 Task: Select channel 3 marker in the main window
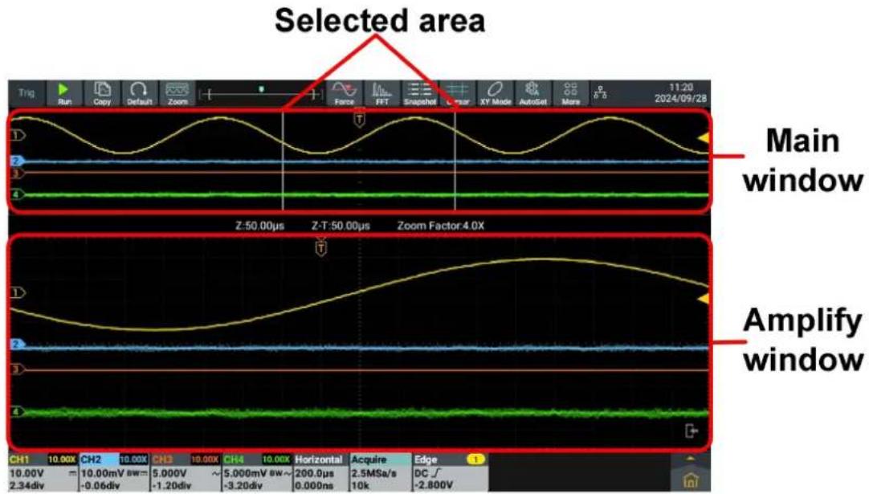(x=17, y=174)
